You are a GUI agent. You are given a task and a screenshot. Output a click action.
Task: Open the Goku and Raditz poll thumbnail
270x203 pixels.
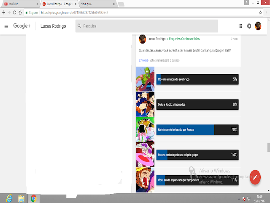(145, 104)
